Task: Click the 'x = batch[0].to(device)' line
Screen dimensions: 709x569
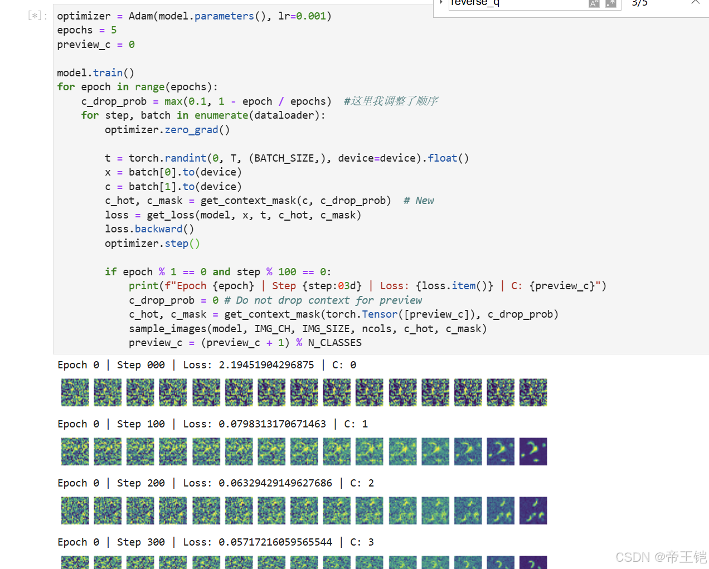Action: (x=173, y=172)
